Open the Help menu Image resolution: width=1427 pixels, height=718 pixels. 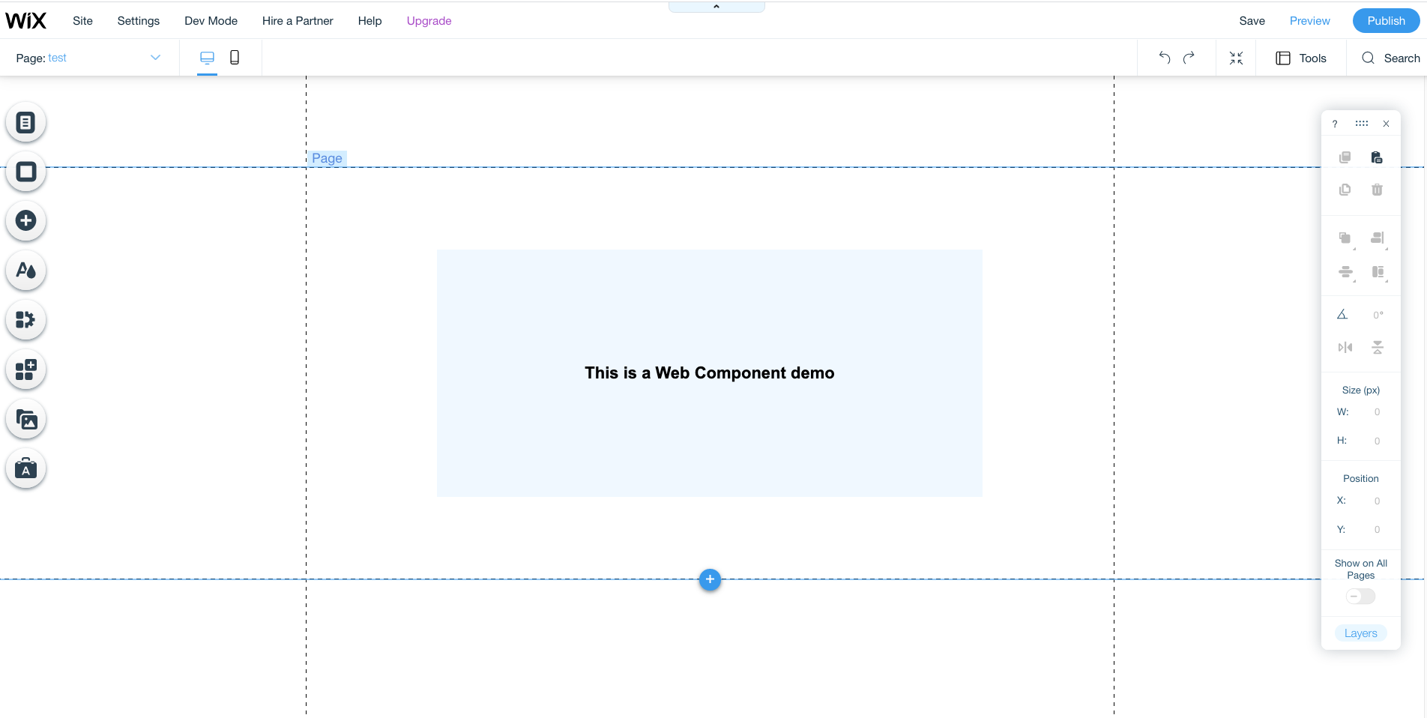coord(370,21)
